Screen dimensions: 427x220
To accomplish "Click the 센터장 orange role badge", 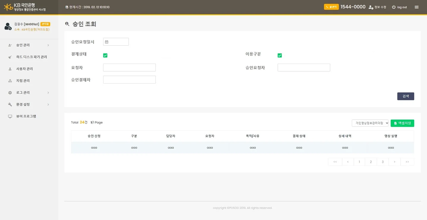I will point(45,24).
